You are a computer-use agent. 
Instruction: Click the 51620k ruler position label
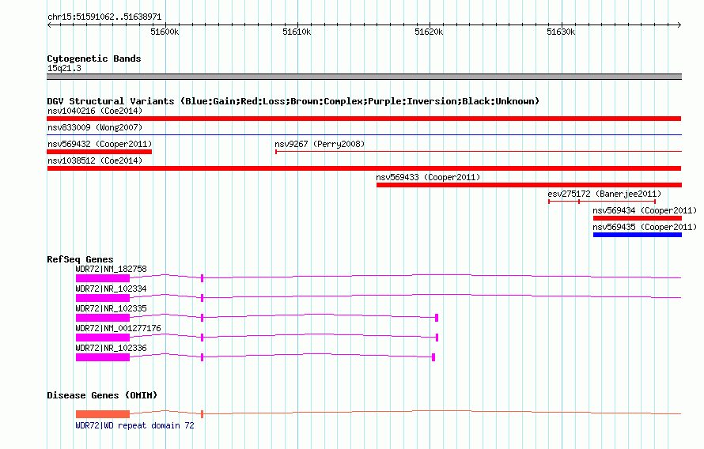(x=429, y=32)
